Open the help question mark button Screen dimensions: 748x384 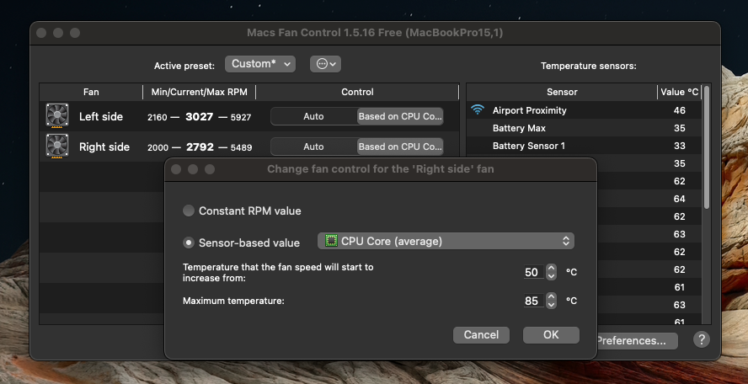[x=701, y=339]
